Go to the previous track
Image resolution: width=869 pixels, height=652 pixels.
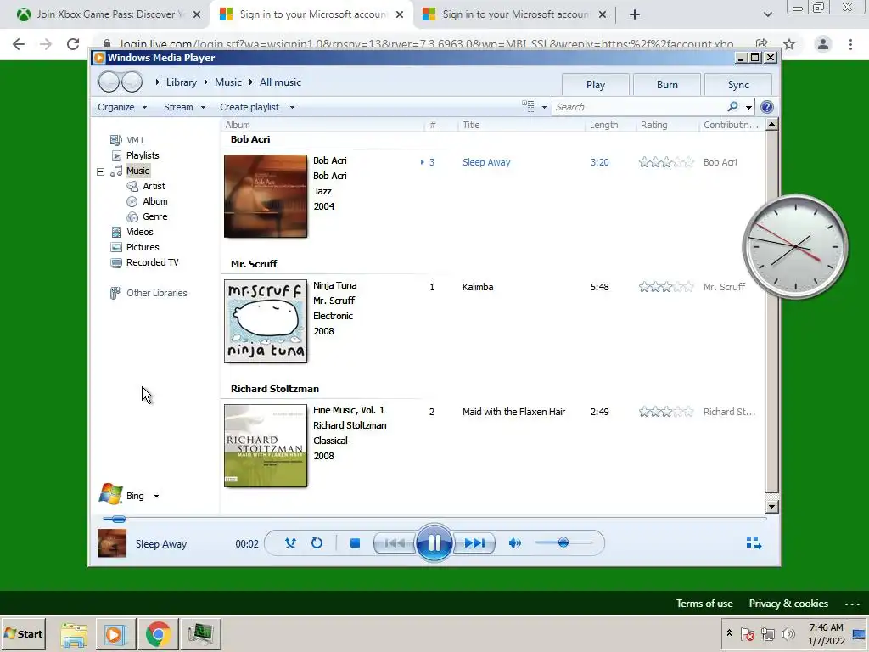pos(395,543)
